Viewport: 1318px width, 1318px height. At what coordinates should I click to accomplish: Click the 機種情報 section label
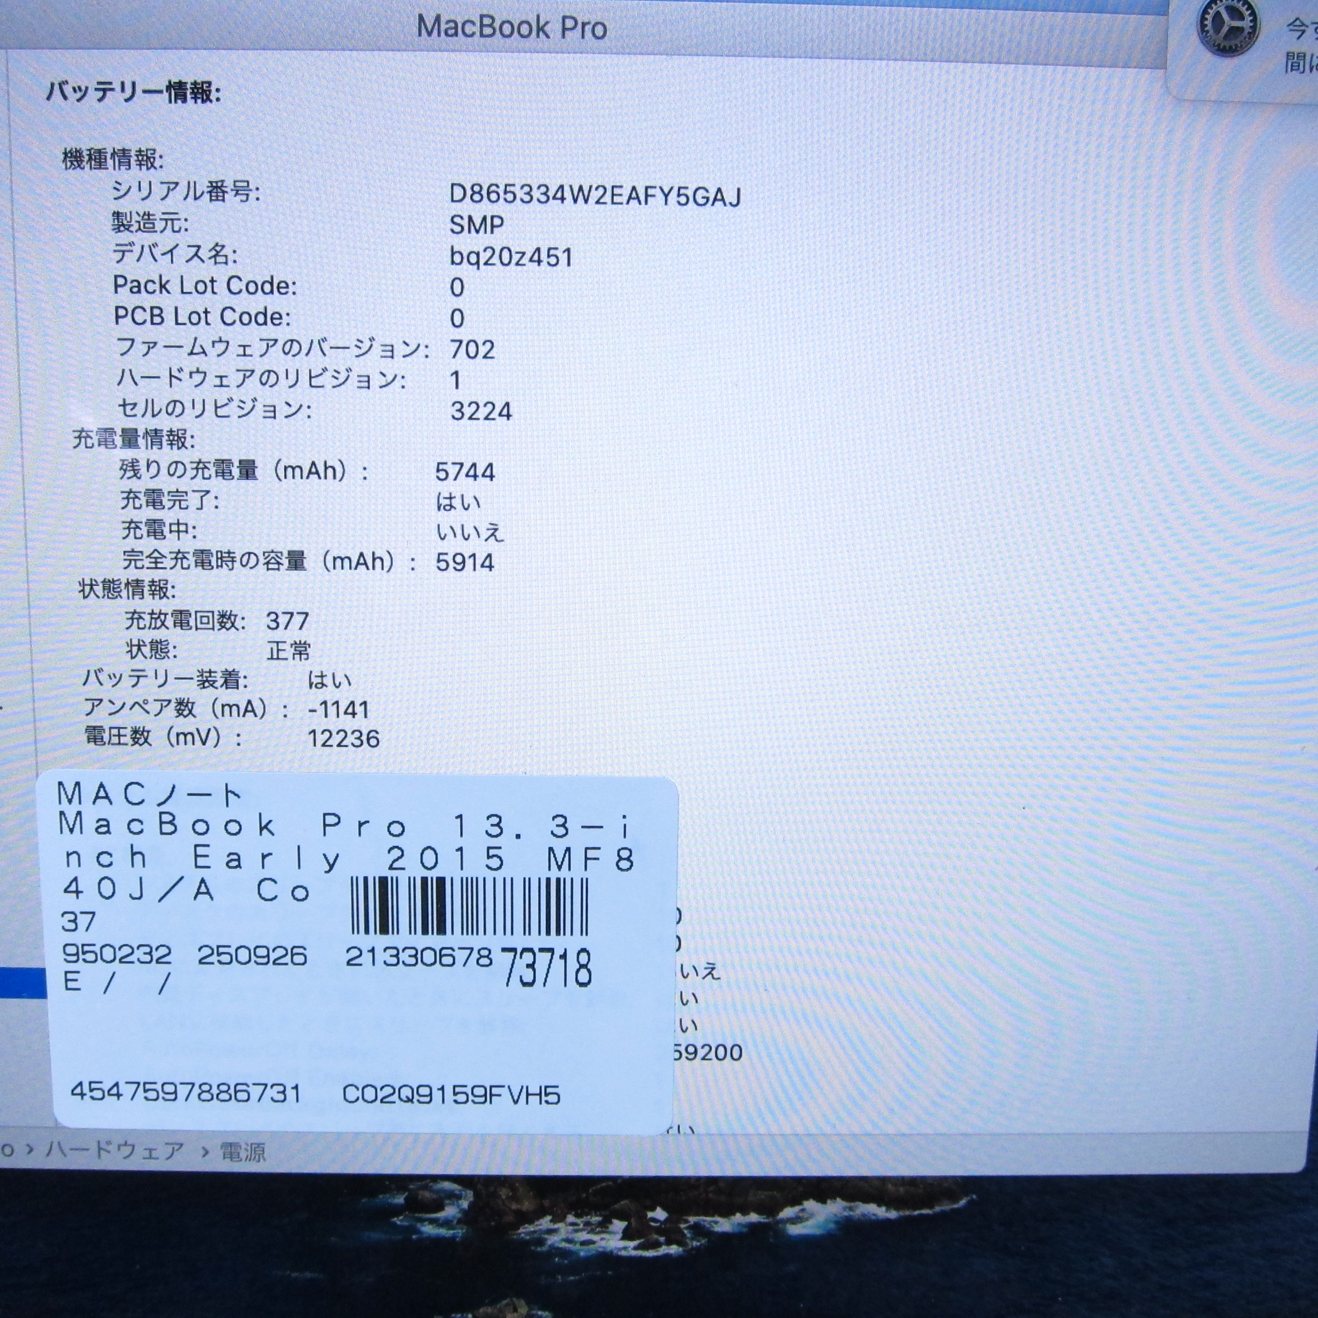[x=113, y=159]
